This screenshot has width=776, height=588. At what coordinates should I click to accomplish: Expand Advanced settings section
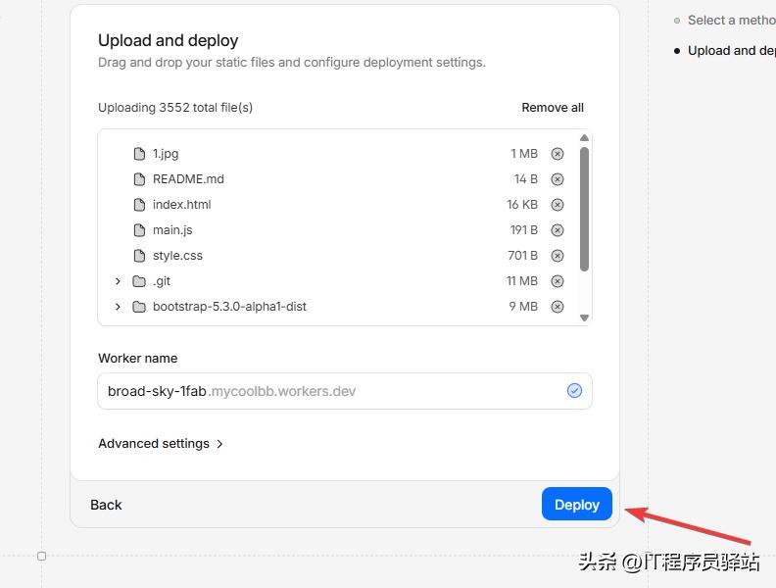pyautogui.click(x=161, y=444)
